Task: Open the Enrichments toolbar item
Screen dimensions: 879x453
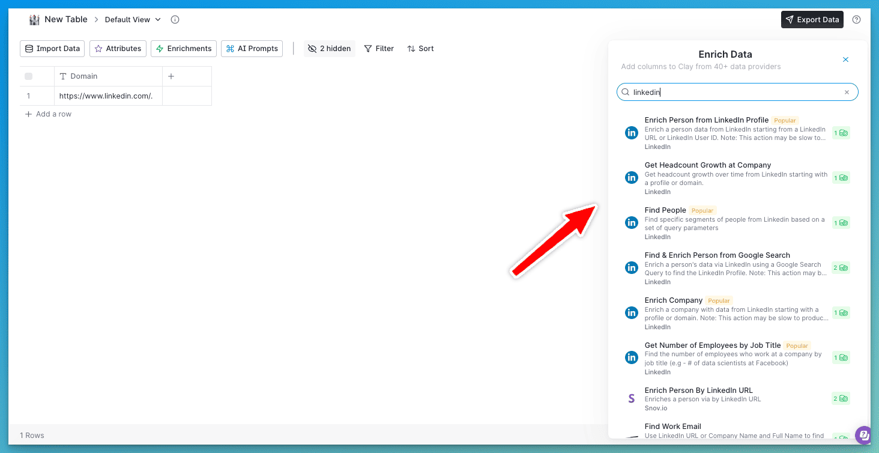Action: 184,49
